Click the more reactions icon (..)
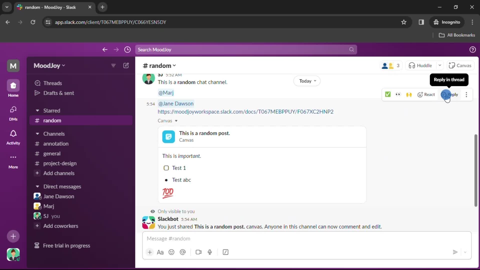 (398, 94)
